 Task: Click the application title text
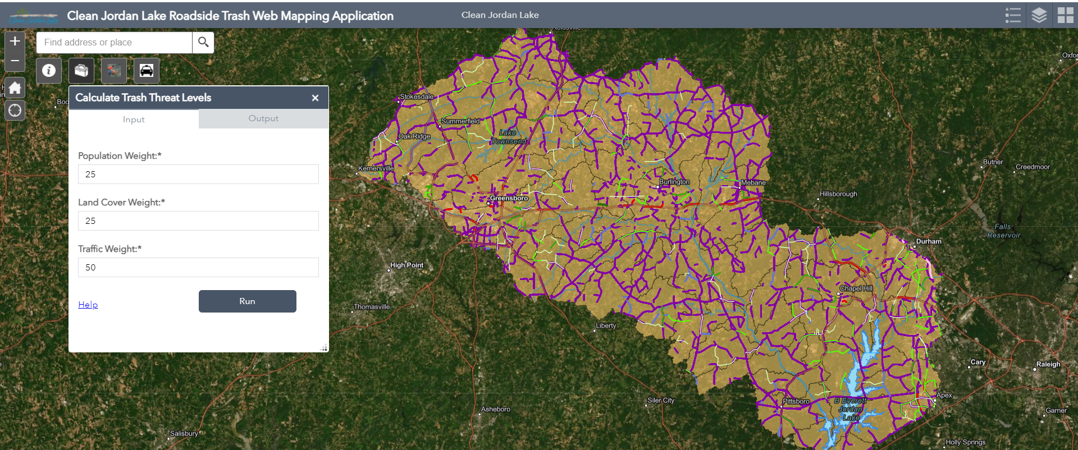[x=230, y=16]
